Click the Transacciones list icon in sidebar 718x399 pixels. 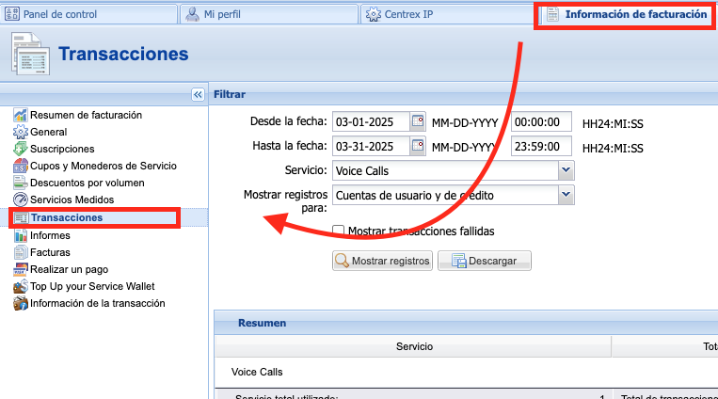coord(20,217)
